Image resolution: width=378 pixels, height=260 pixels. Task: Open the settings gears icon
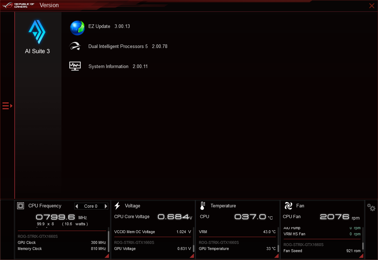point(372,207)
